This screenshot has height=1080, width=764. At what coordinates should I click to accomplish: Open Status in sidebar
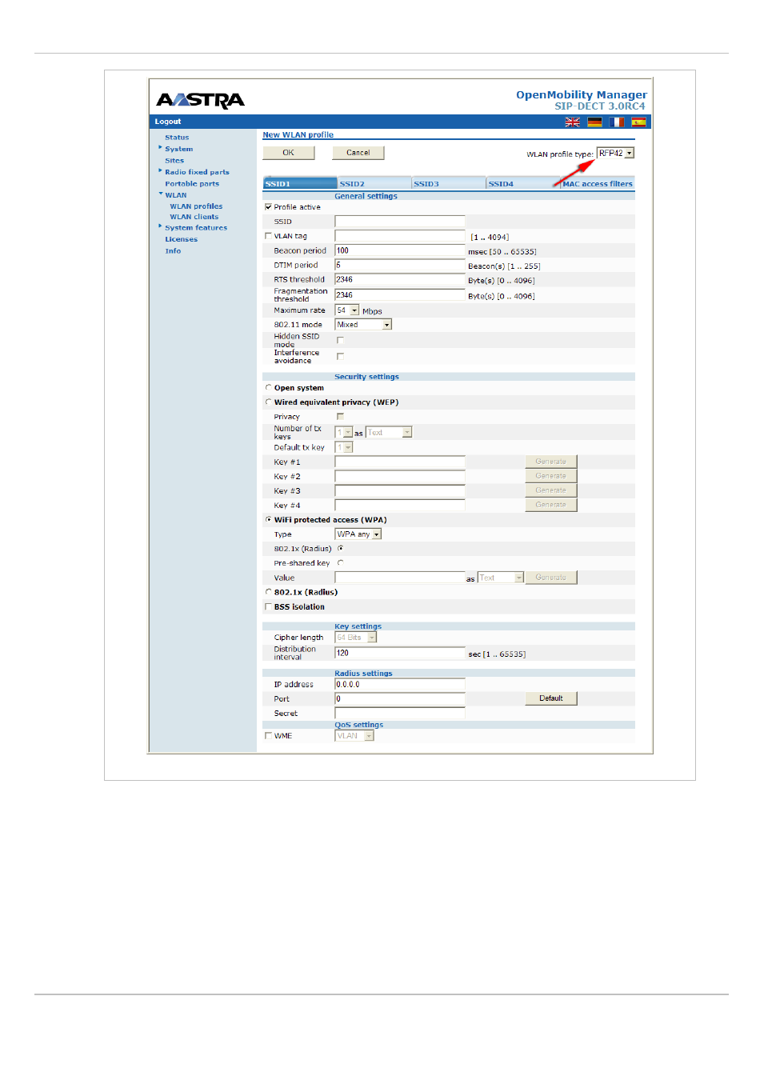177,138
